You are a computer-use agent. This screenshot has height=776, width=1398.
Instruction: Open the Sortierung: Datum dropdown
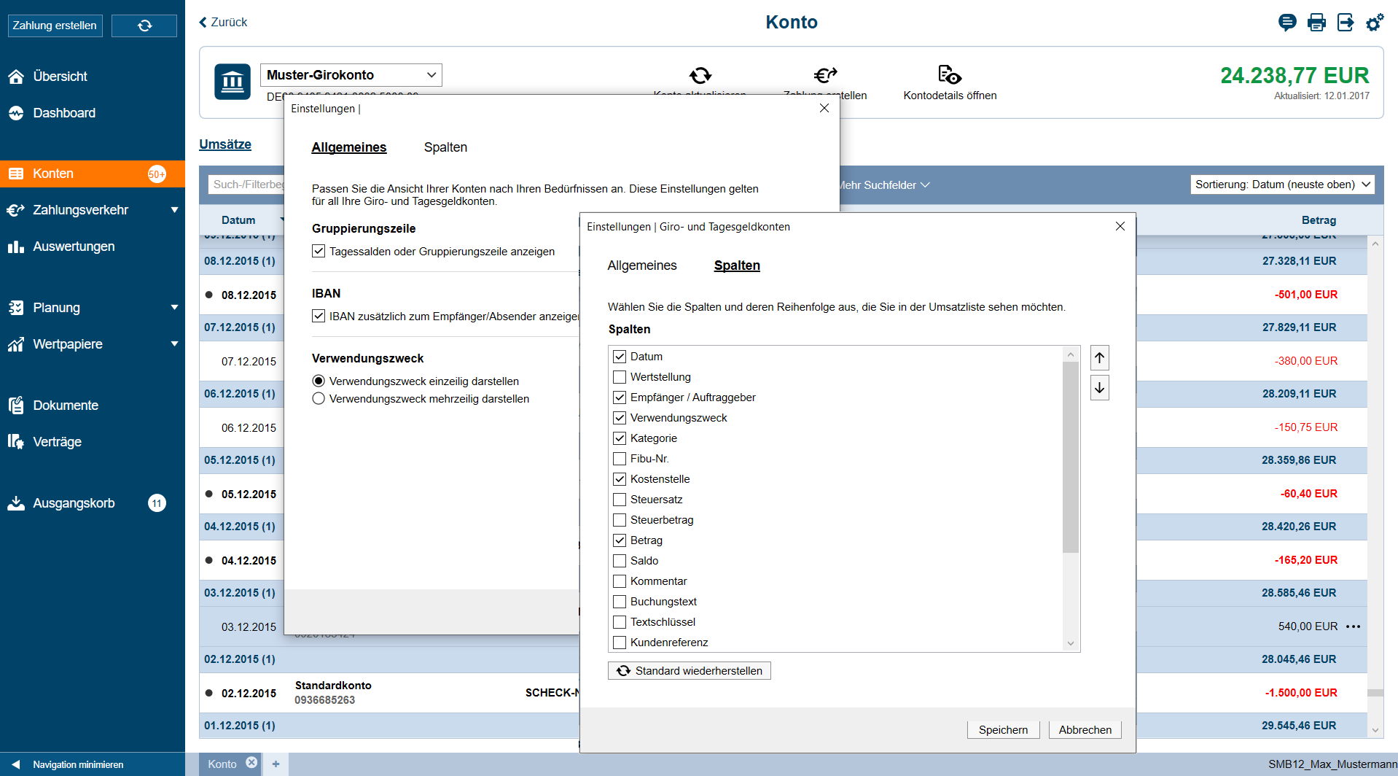click(x=1283, y=185)
